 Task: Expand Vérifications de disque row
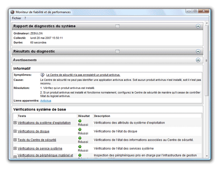[15, 131]
